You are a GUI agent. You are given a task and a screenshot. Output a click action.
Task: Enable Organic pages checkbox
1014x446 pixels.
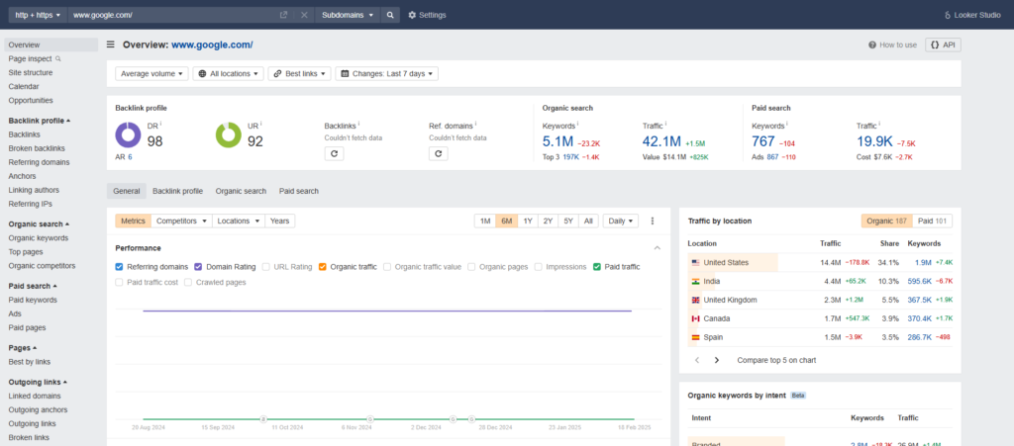(471, 267)
